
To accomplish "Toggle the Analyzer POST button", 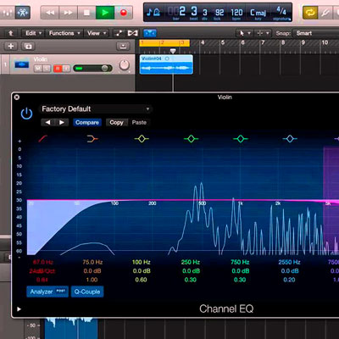I will pos(47,292).
